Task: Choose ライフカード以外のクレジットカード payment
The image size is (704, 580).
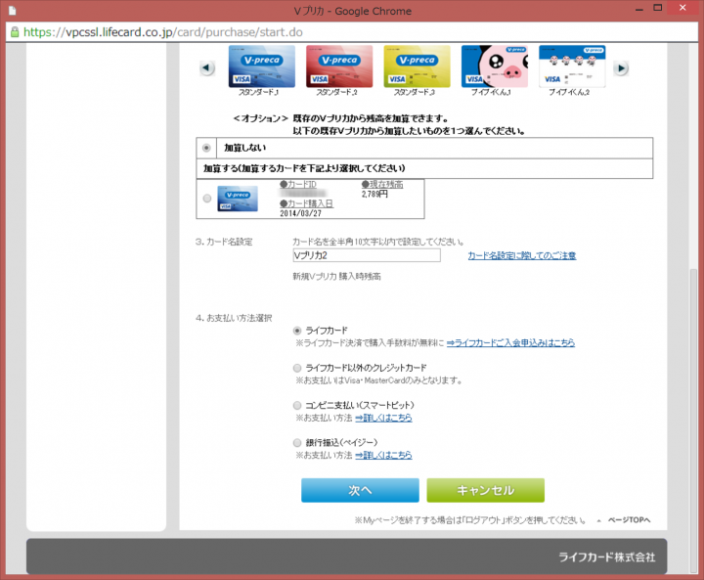Action: point(297,368)
